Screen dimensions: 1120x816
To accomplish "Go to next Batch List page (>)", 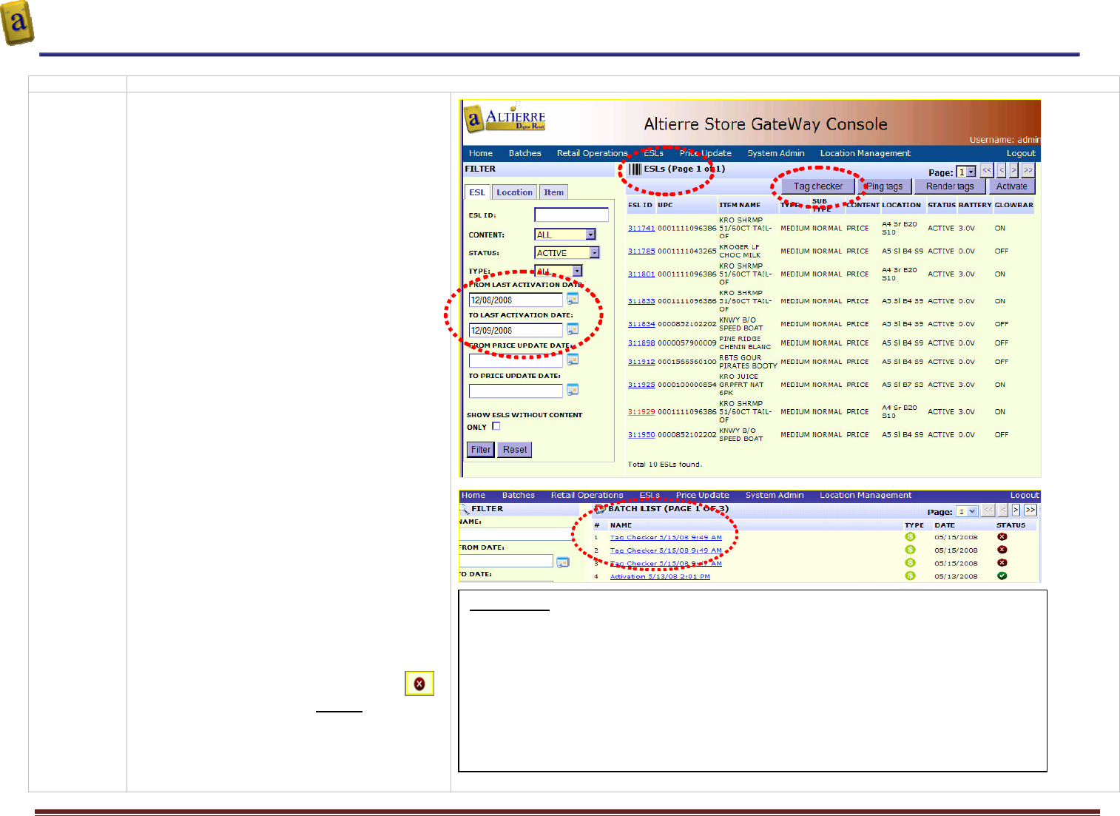I will (1016, 510).
